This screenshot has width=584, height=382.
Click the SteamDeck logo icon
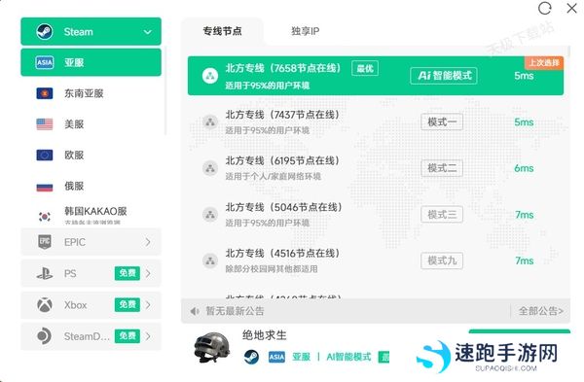(x=45, y=336)
